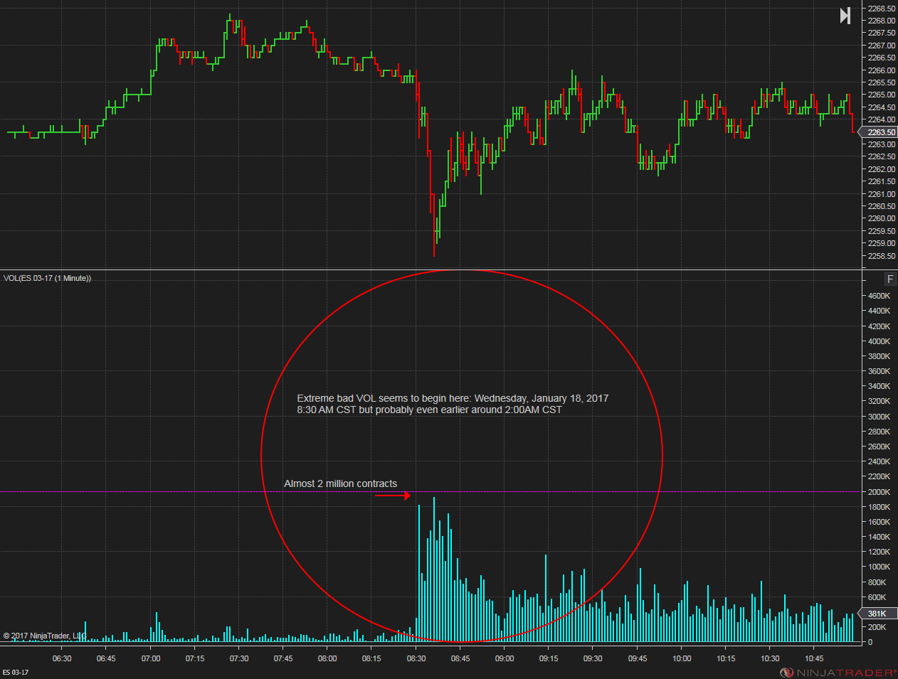The image size is (898, 679).
Task: Click the 07:15 time axis label
Action: click(195, 658)
